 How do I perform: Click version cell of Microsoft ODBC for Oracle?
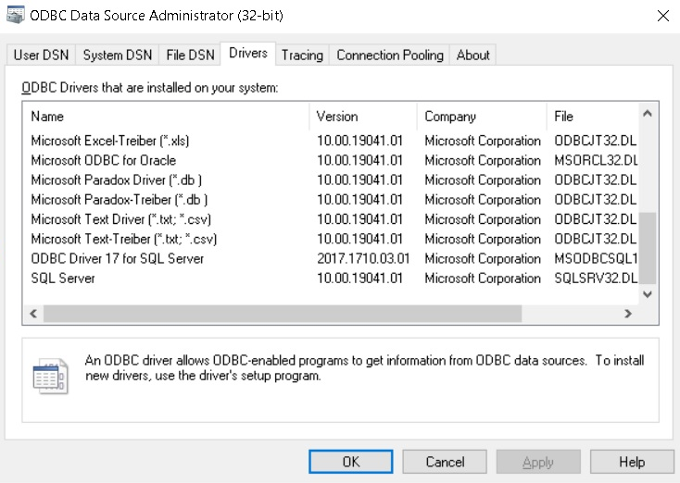[360, 161]
